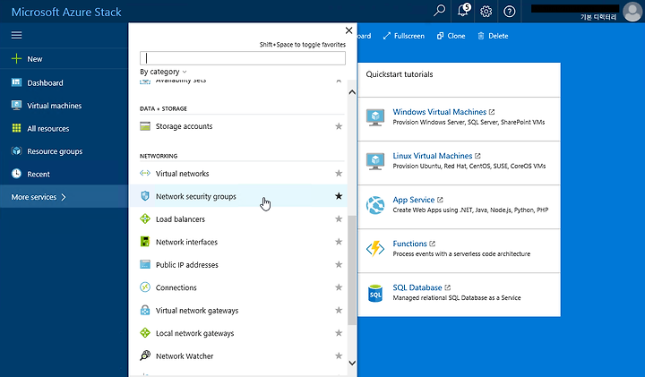Image resolution: width=645 pixels, height=377 pixels.
Task: Open the settings gear in top bar
Action: coord(486,11)
